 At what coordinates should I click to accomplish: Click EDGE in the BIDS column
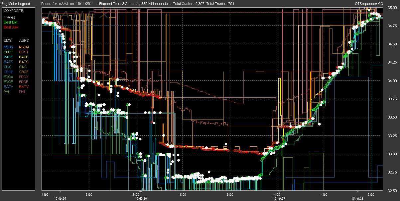coord(9,82)
